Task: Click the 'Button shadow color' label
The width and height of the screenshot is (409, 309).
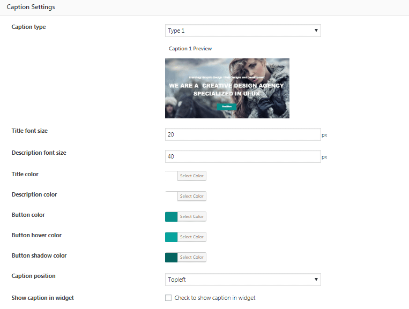Action: point(39,255)
